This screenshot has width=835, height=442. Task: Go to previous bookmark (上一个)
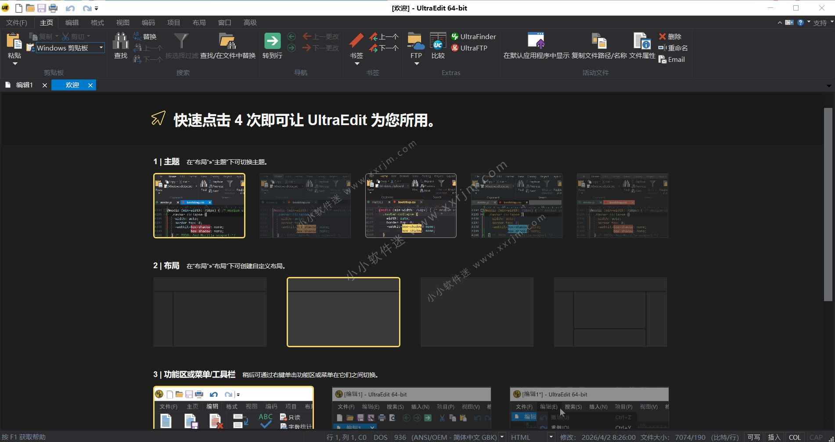point(384,36)
